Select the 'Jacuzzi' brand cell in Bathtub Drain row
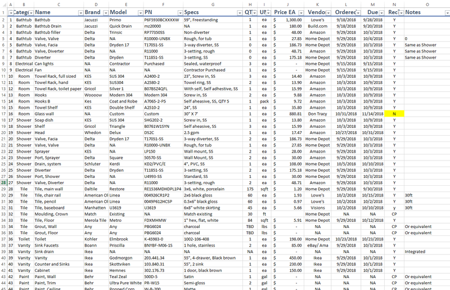 coord(96,26)
